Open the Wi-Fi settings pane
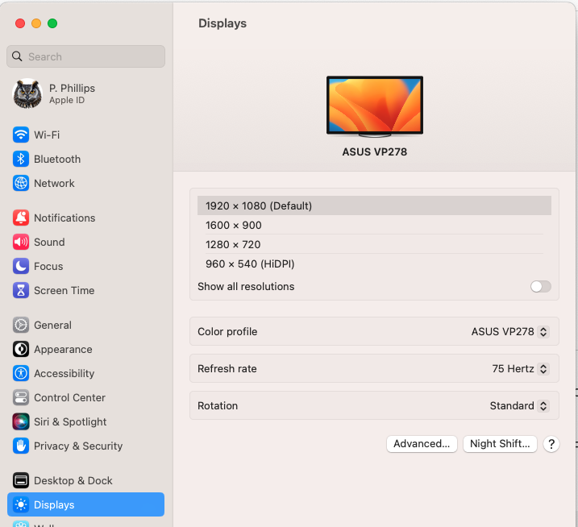 (x=86, y=135)
